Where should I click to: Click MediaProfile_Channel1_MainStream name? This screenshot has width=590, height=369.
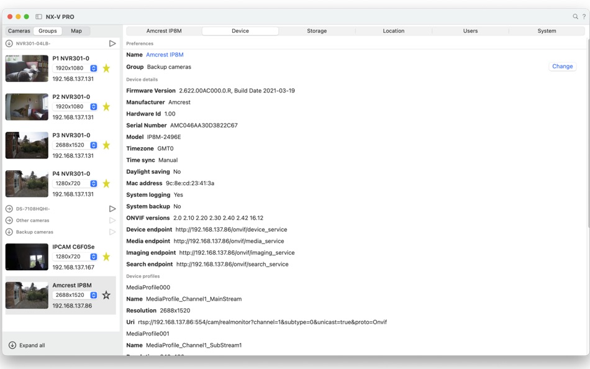pos(194,299)
